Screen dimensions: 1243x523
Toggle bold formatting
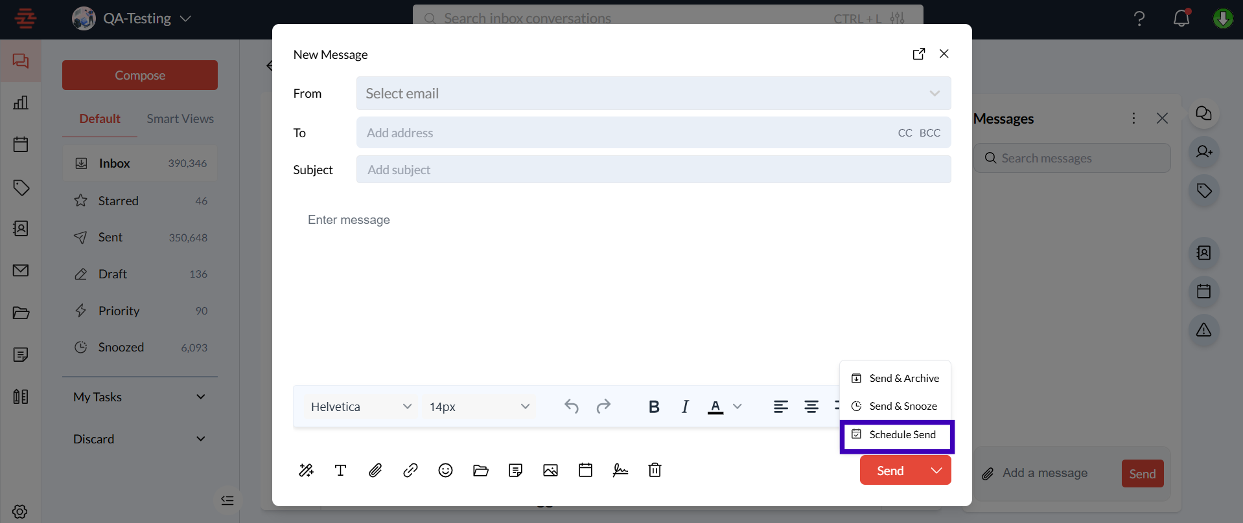coord(654,406)
